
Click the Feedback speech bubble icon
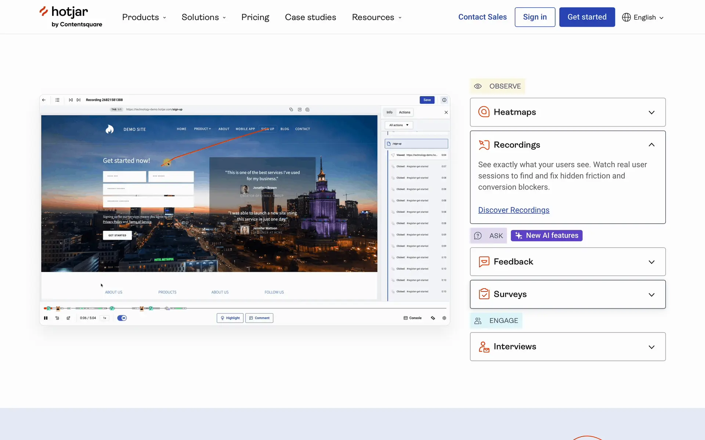click(484, 262)
